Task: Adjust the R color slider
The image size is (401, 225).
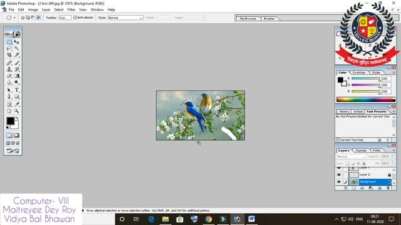Action: 366,79
